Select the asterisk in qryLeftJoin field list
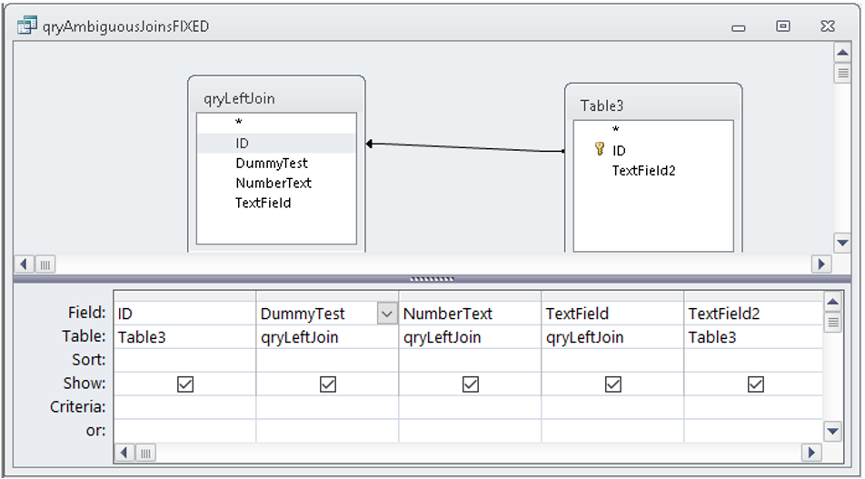Screen dimensions: 865x479 tap(239, 123)
